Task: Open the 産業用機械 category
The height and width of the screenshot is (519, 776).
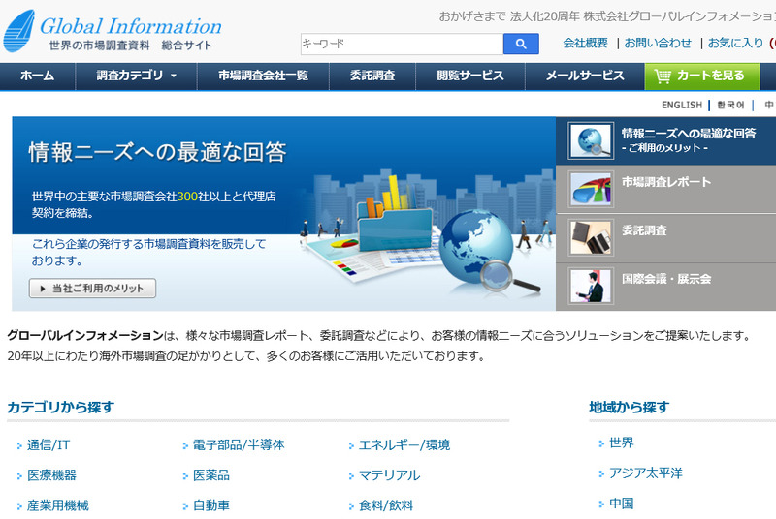Action: pos(58,505)
